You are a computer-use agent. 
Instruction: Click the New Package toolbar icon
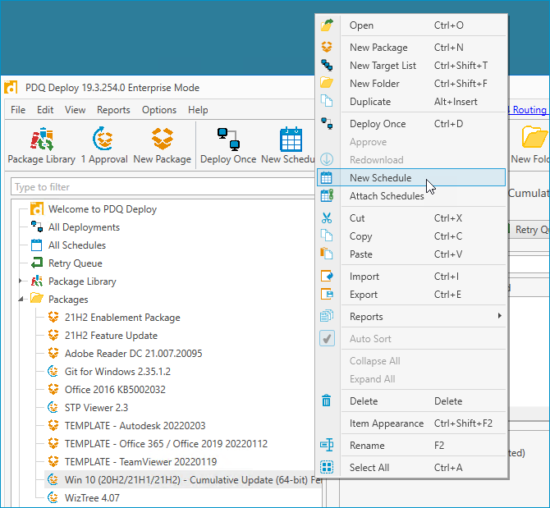[162, 140]
